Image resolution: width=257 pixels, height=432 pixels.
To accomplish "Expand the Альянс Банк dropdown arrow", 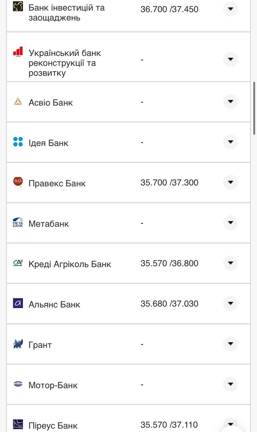I will click(230, 303).
